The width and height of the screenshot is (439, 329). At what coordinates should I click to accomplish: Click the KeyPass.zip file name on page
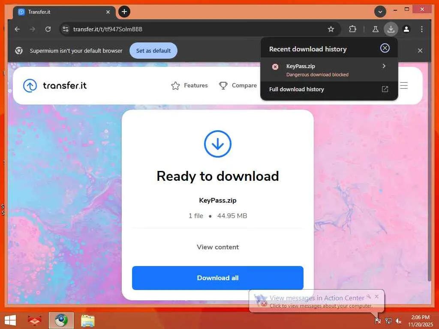217,200
